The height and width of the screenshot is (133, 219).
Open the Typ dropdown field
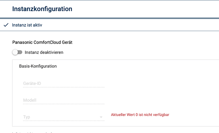point(64,117)
